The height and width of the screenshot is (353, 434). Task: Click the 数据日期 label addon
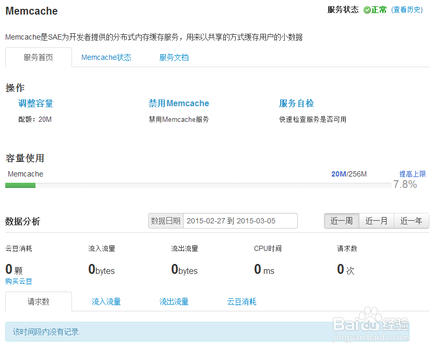(x=166, y=221)
